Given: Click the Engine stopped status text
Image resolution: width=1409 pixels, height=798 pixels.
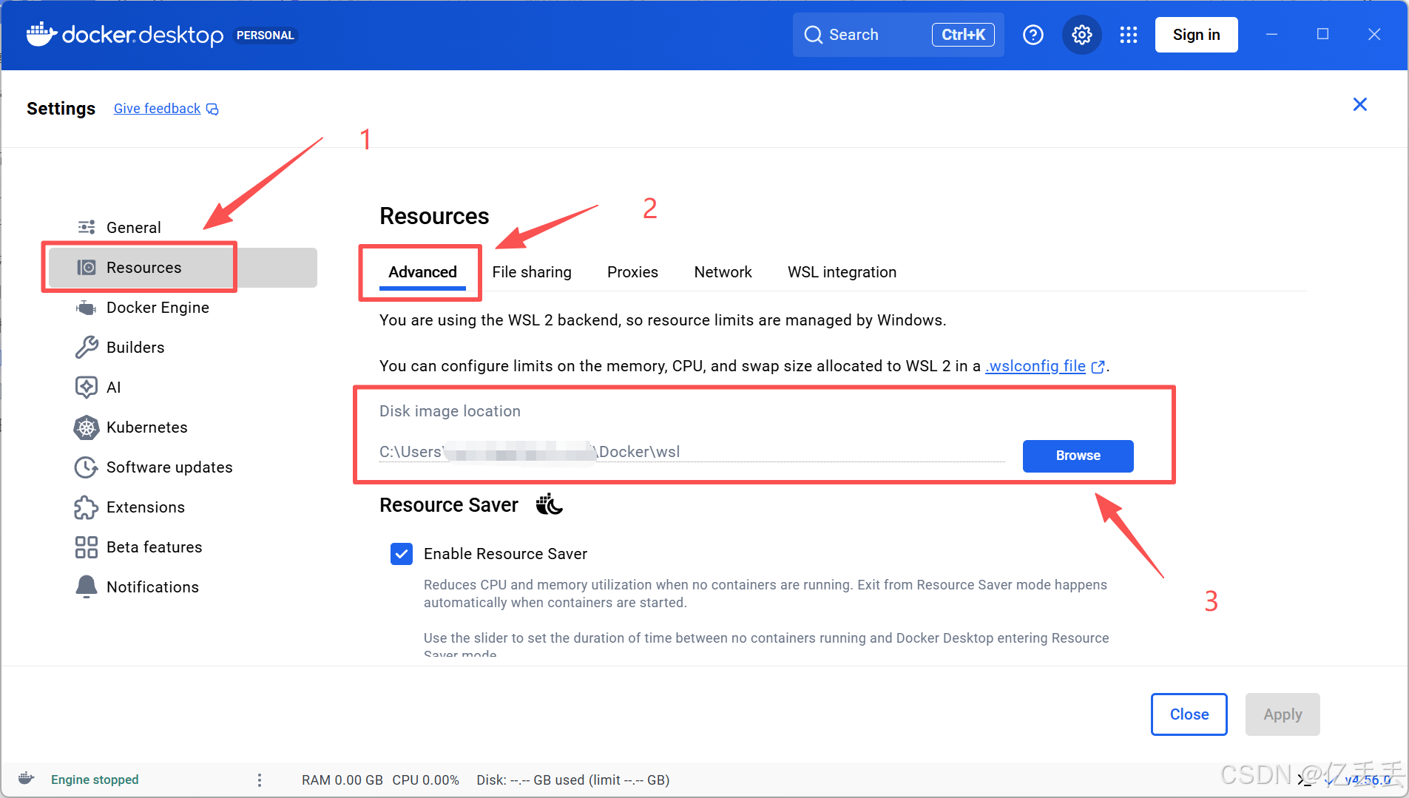Looking at the screenshot, I should (95, 780).
